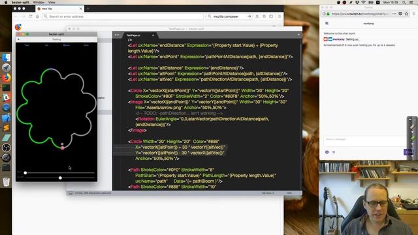418x235 pixels.
Task: Click the status bar panel switcher icon
Action: point(71,193)
